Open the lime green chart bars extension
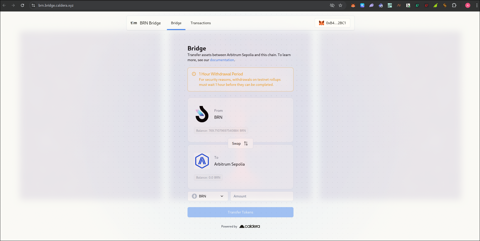 click(x=436, y=5)
